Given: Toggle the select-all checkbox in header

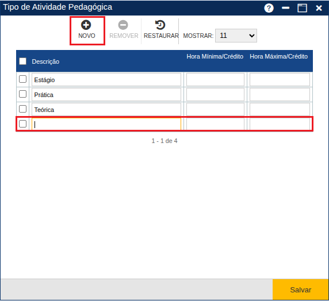Looking at the screenshot, I should 22,61.
